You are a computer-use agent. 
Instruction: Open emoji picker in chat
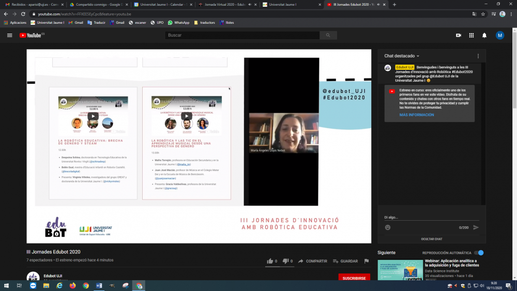[388, 227]
